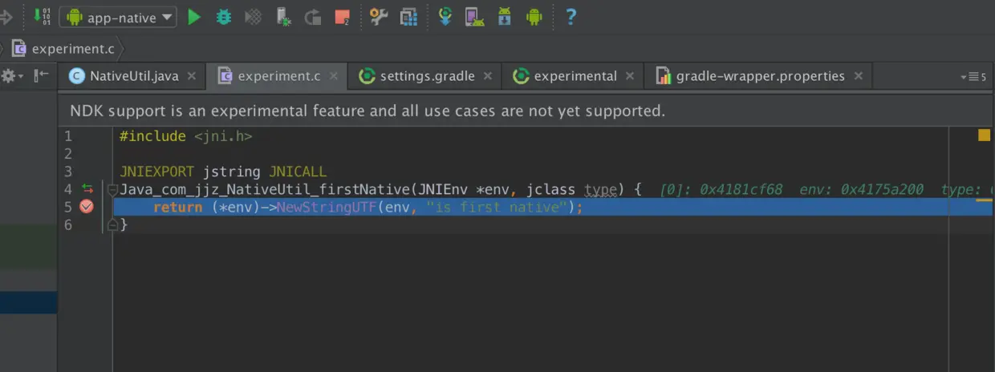Open the SDK Manager download icon
Viewport: 995px width, 372px height.
click(504, 16)
